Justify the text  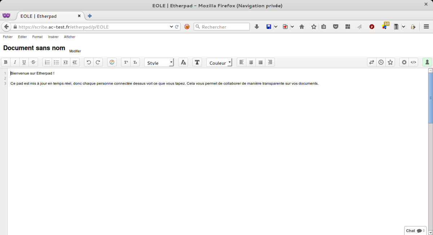pyautogui.click(x=261, y=62)
